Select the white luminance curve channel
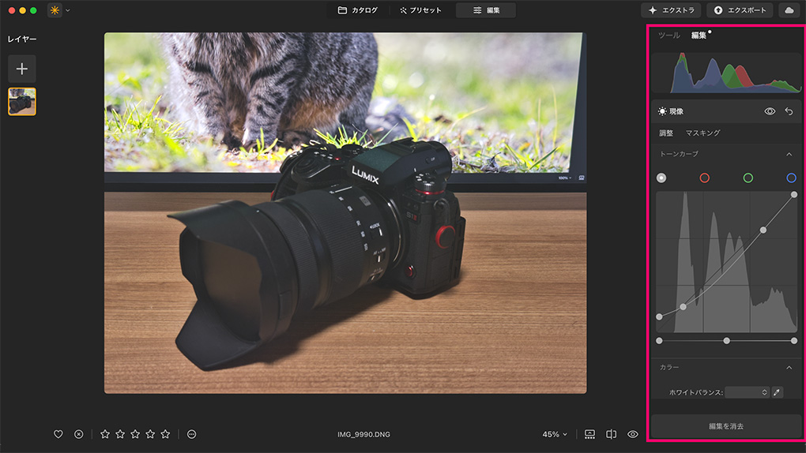806x453 pixels. tap(661, 178)
